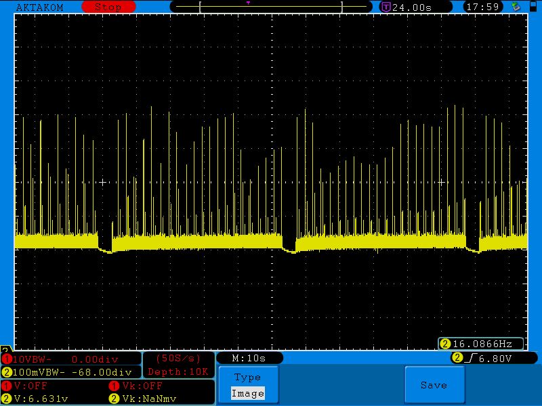
Task: Click the channel 2 rising edge trigger icon
Action: click(471, 359)
